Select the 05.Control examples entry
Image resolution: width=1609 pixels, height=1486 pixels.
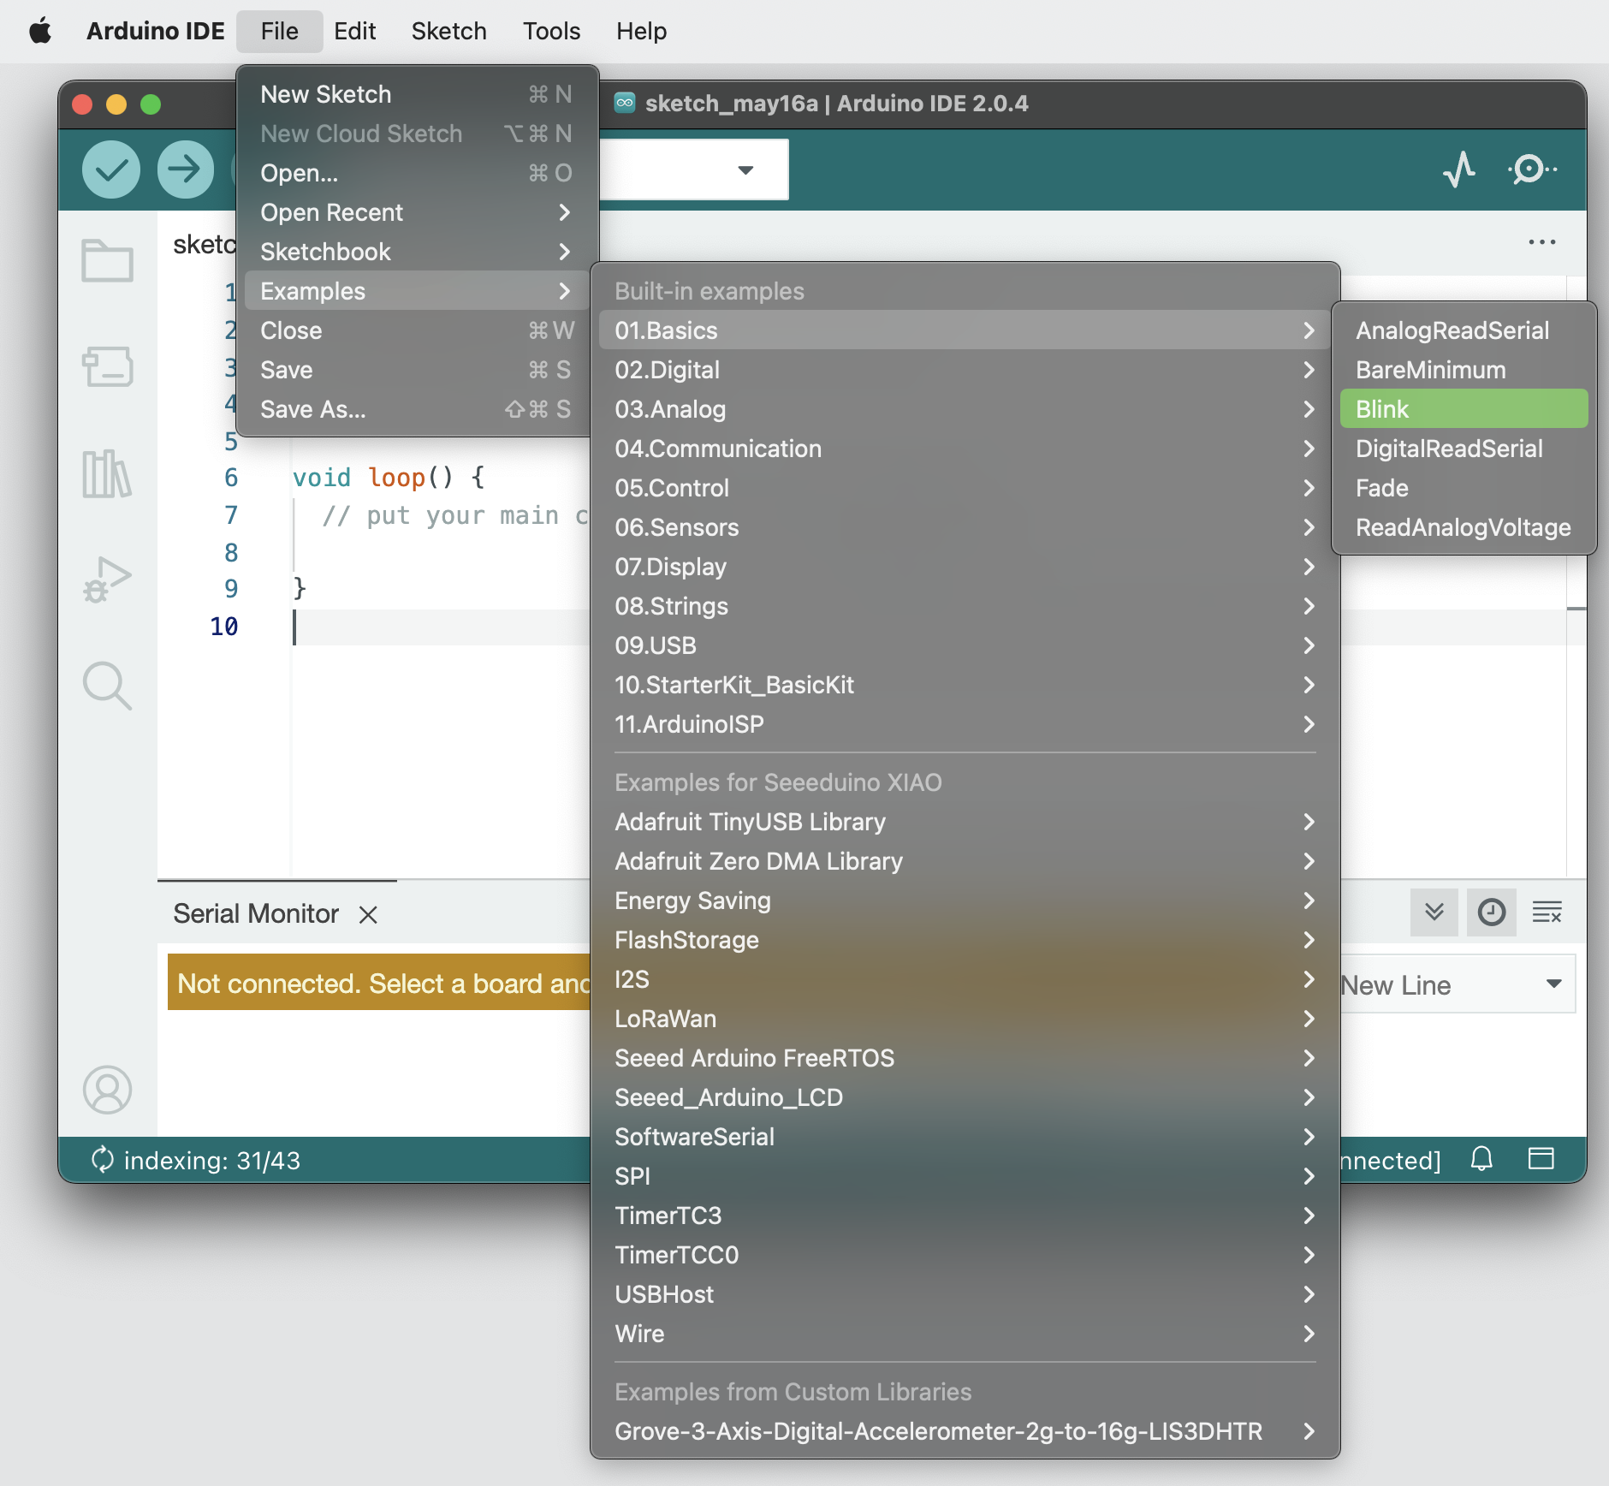click(965, 488)
